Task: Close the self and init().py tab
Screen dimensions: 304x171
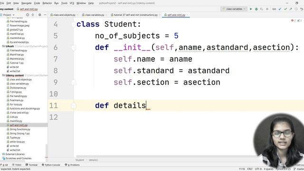Action: coord(188,15)
